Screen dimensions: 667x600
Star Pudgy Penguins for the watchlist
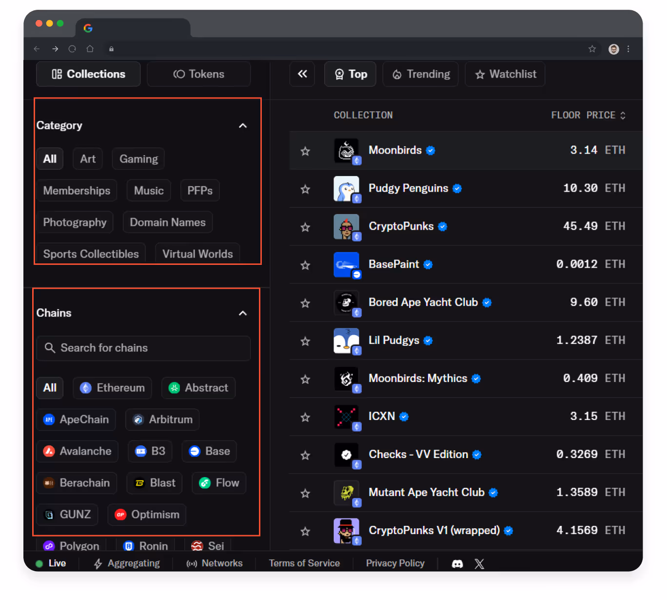[x=305, y=189]
